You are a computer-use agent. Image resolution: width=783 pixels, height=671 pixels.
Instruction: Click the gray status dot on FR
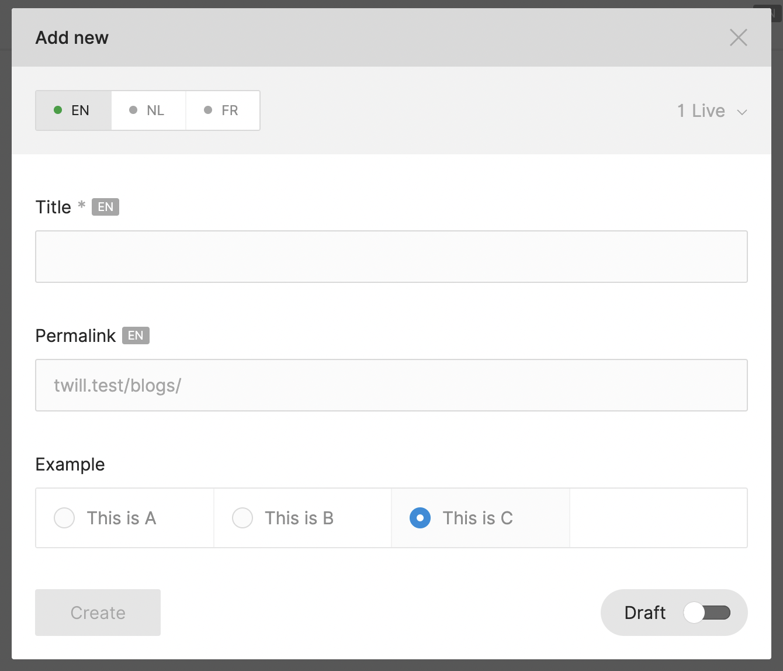click(208, 110)
